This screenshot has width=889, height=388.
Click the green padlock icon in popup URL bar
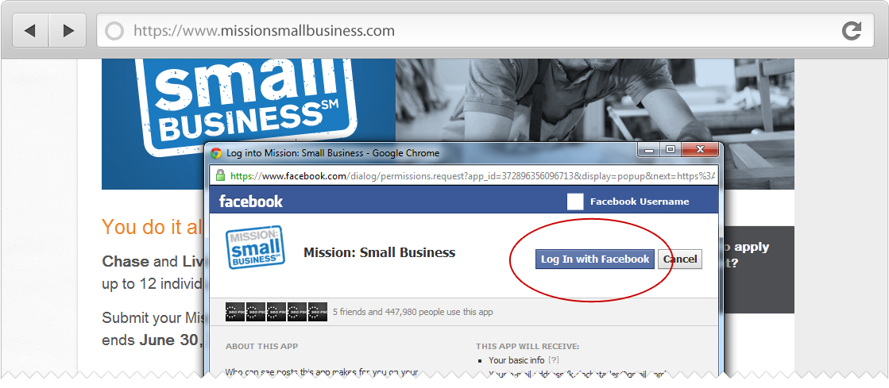tap(220, 175)
